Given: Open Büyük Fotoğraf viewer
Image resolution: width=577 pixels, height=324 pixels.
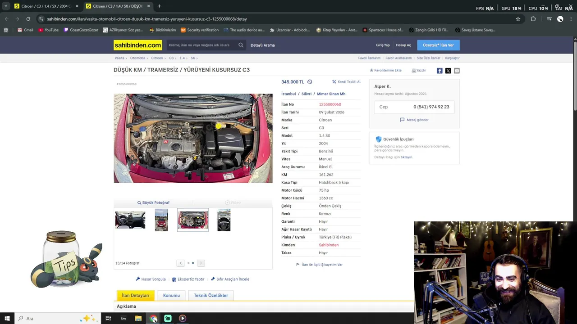Looking at the screenshot, I should [153, 202].
